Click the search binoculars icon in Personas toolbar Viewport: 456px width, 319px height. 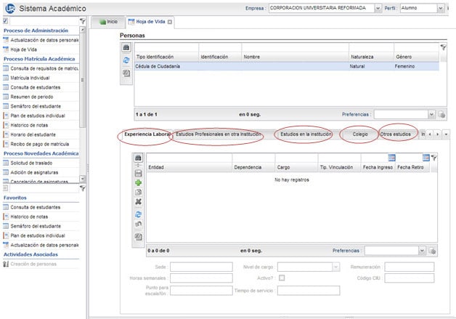tap(126, 47)
